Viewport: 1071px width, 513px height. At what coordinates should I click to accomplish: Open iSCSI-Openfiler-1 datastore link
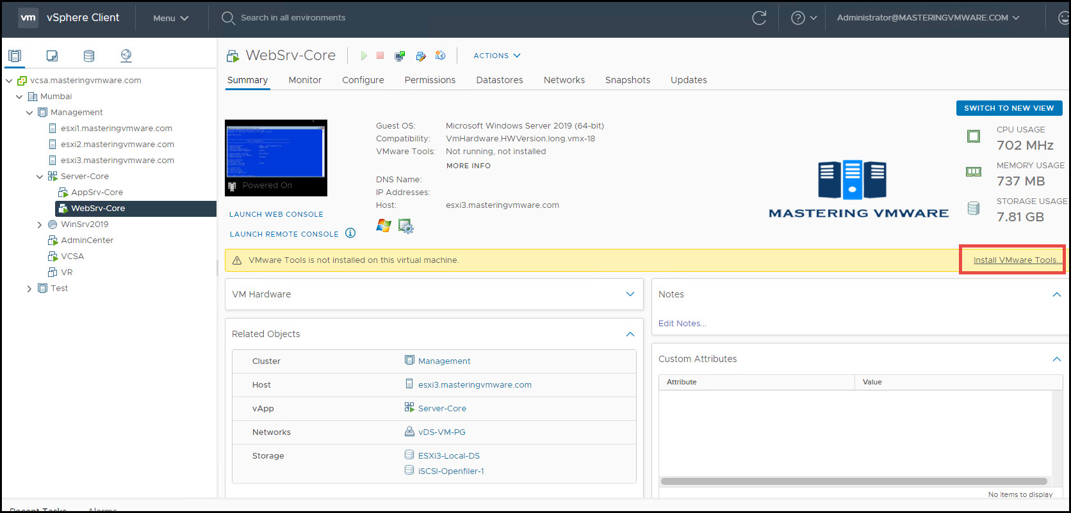(451, 471)
